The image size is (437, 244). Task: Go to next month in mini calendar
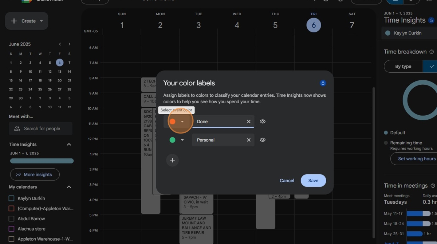(x=70, y=44)
